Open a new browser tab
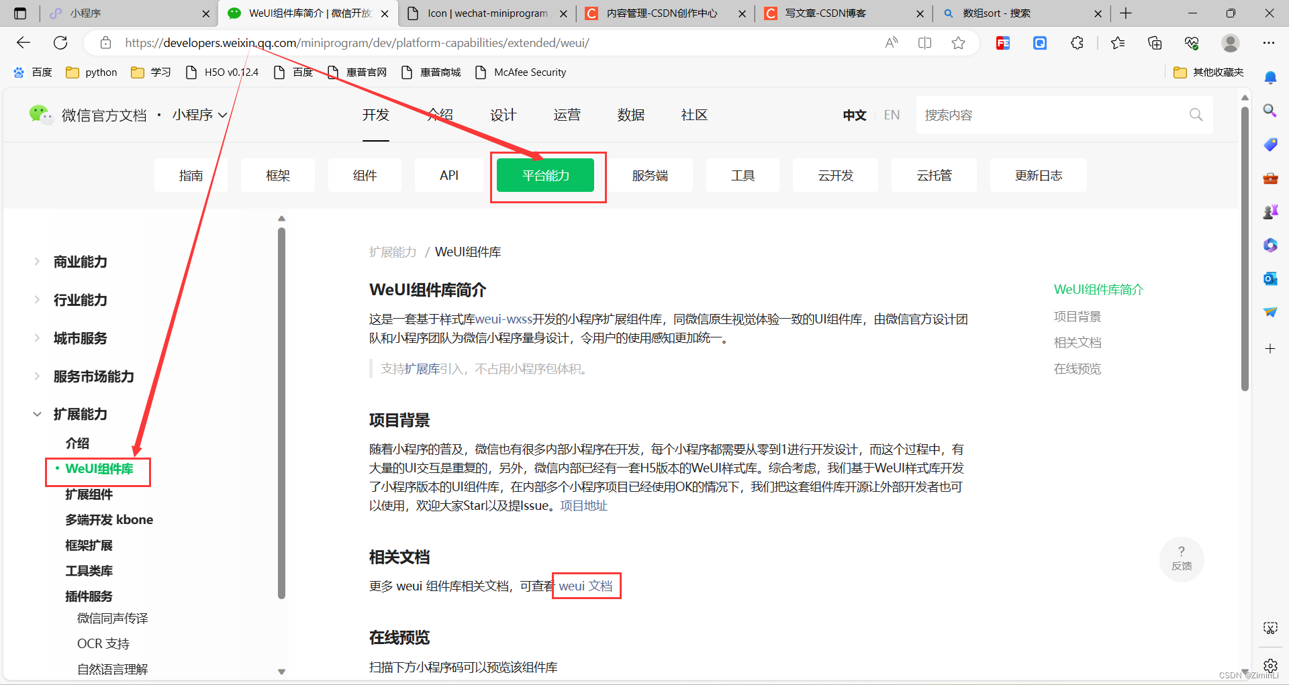Screen dimensions: 1289x685 tap(1126, 13)
